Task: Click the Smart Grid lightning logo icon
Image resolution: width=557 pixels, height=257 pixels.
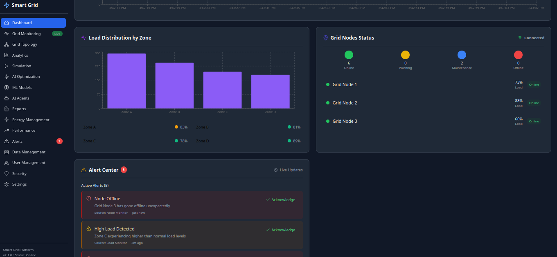Action: (6, 5)
